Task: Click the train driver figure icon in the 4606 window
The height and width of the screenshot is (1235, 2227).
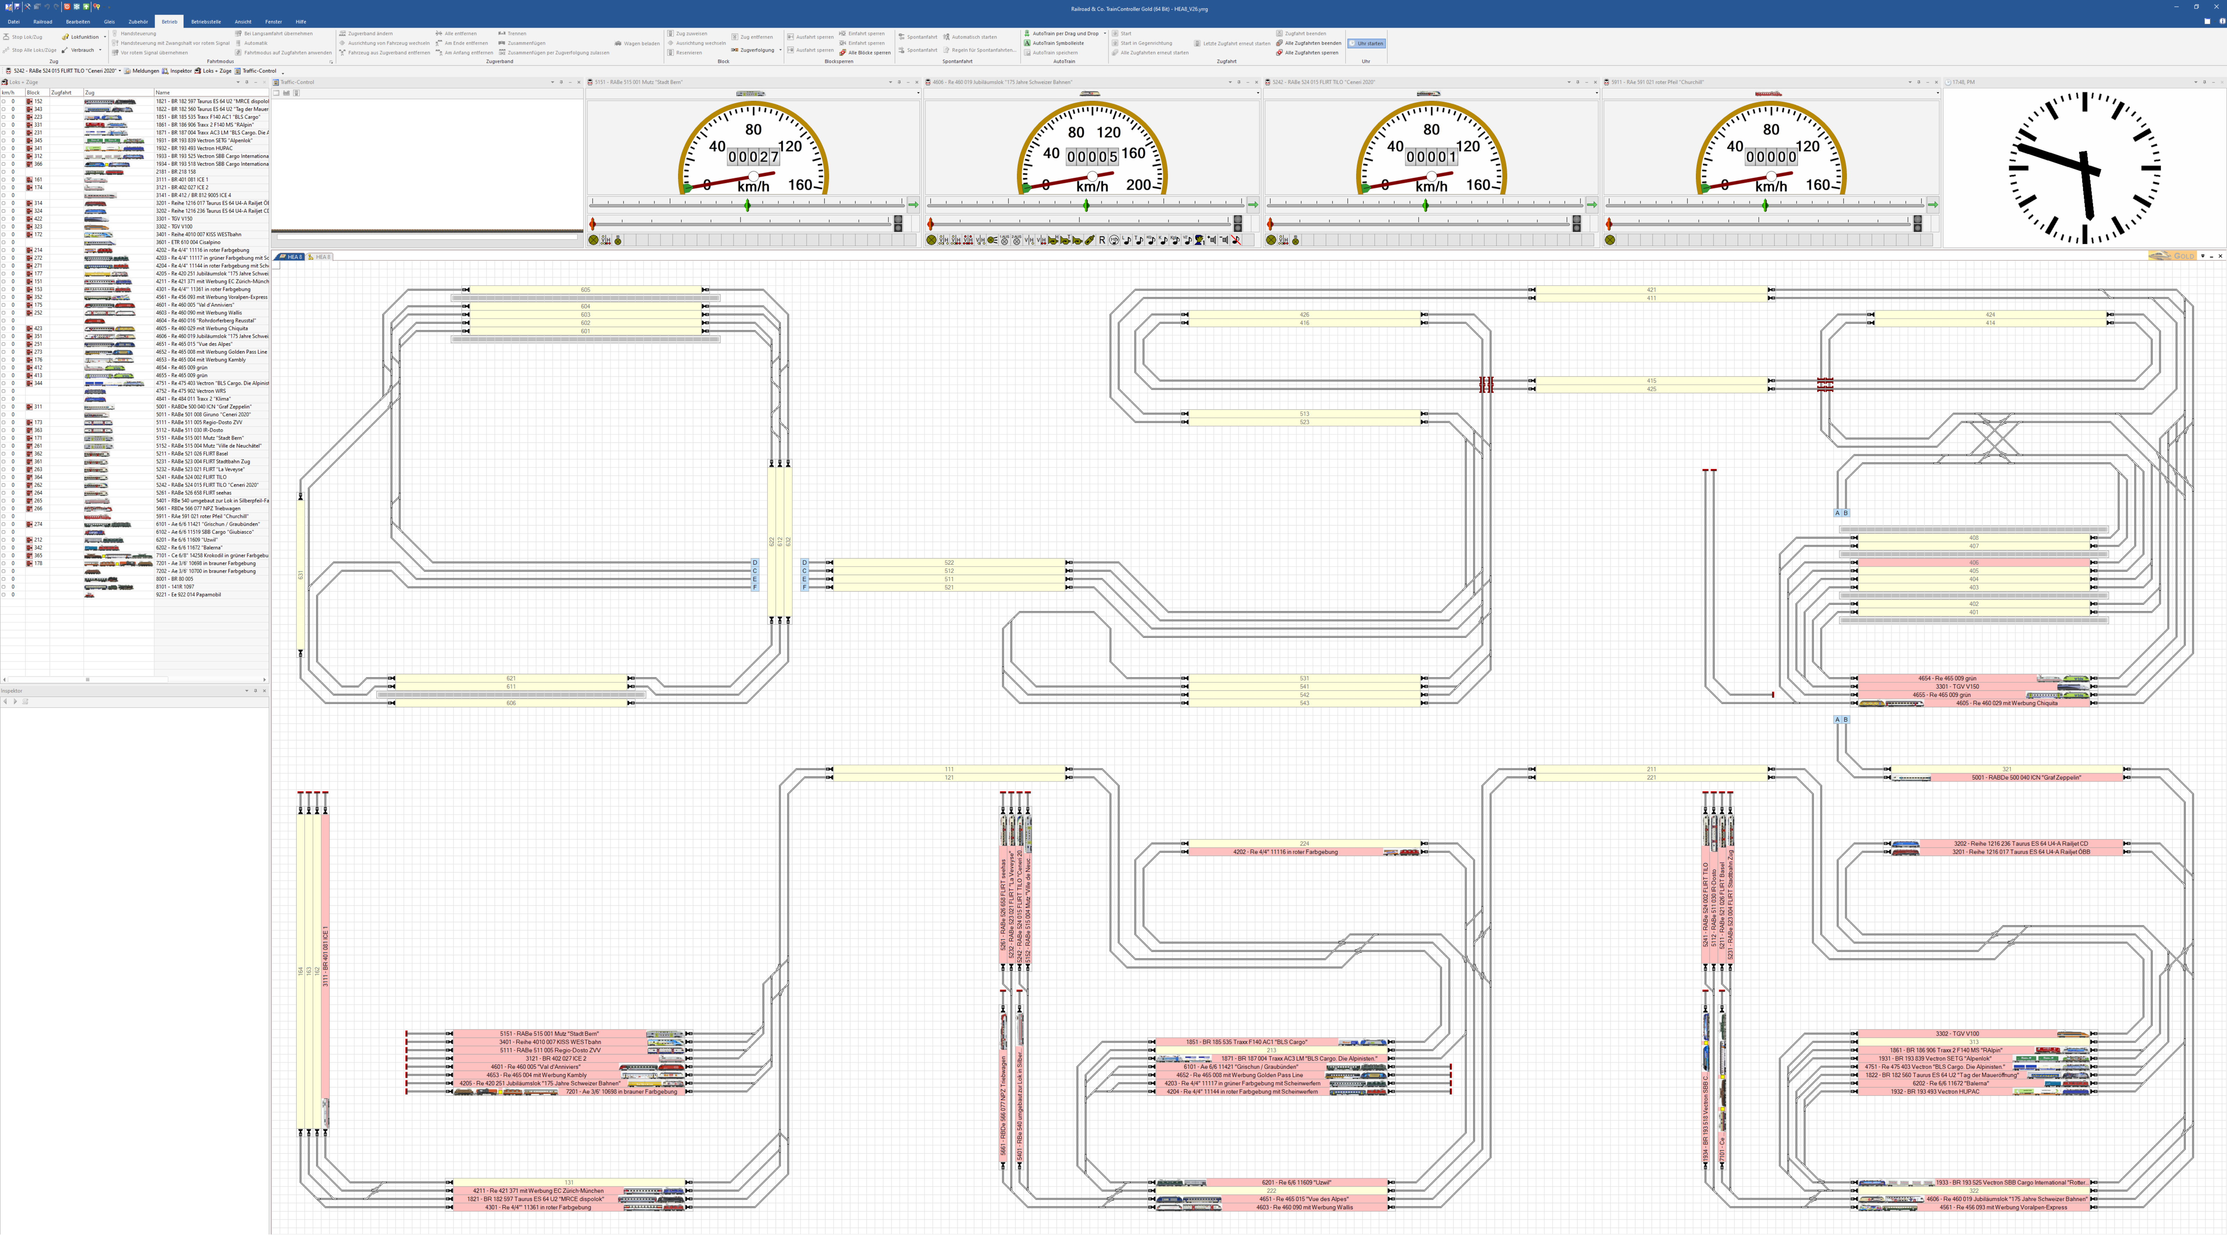Action: coord(1200,240)
